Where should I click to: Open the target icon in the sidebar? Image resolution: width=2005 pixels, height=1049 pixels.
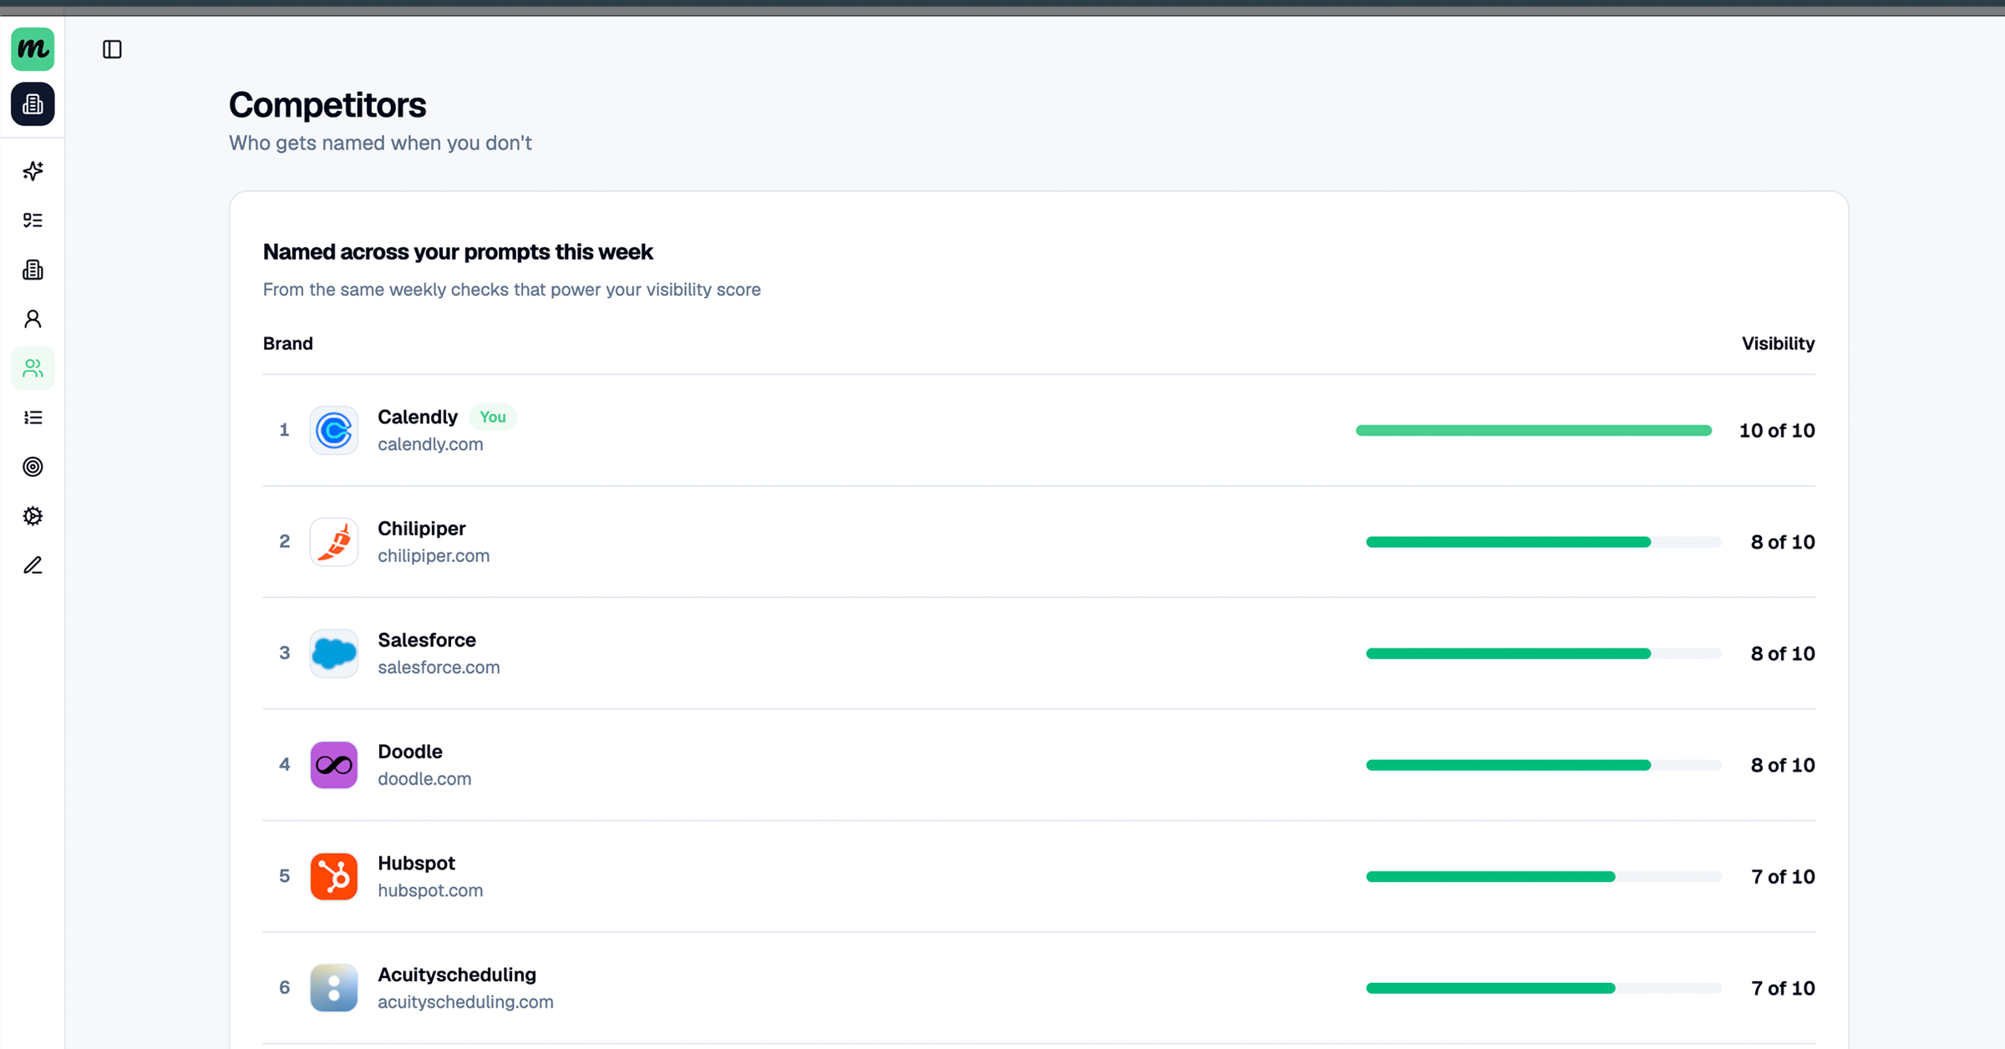tap(33, 467)
